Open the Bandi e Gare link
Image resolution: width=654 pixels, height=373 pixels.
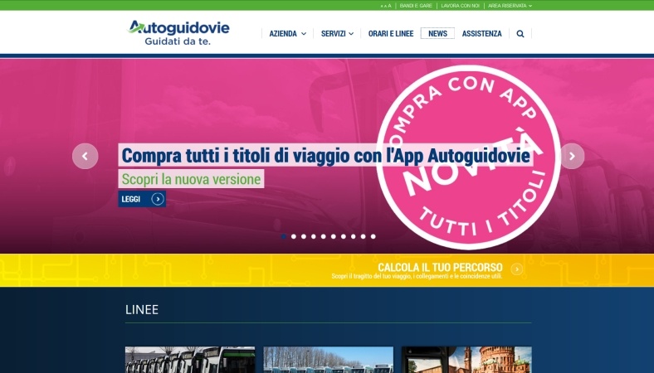pos(416,6)
